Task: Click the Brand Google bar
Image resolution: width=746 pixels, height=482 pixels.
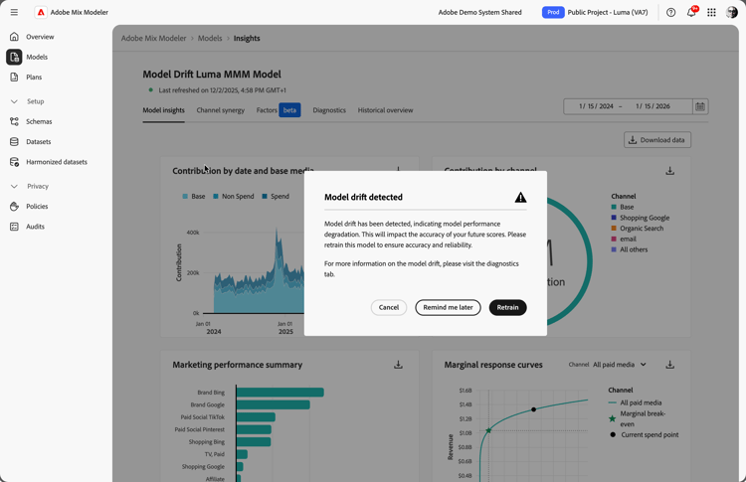Action: (x=274, y=404)
